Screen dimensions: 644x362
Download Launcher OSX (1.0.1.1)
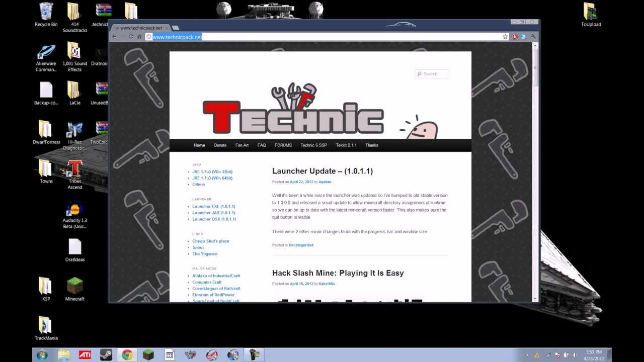coord(214,219)
